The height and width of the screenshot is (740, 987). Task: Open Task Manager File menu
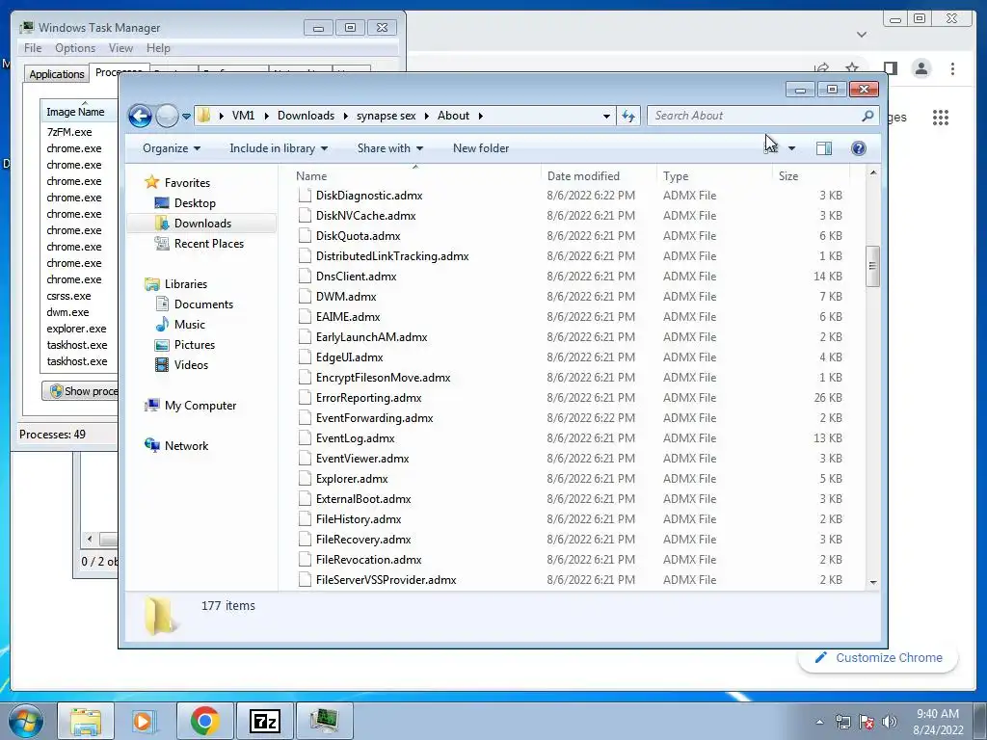point(33,48)
